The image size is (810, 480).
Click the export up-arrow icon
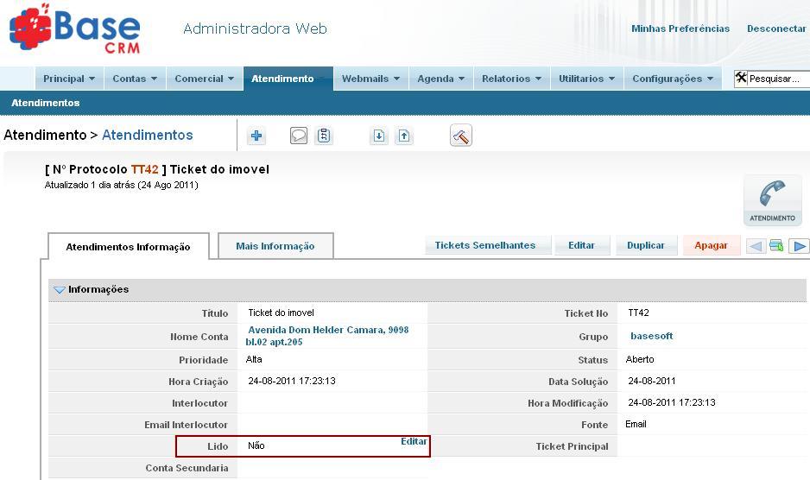(404, 136)
